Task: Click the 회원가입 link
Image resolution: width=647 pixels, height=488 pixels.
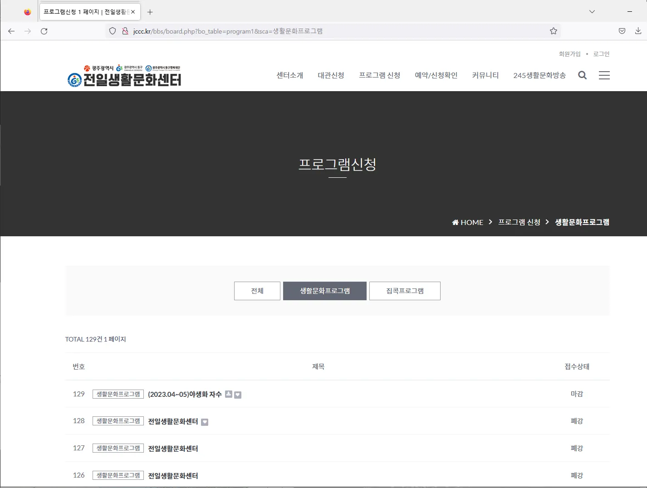Action: 570,54
